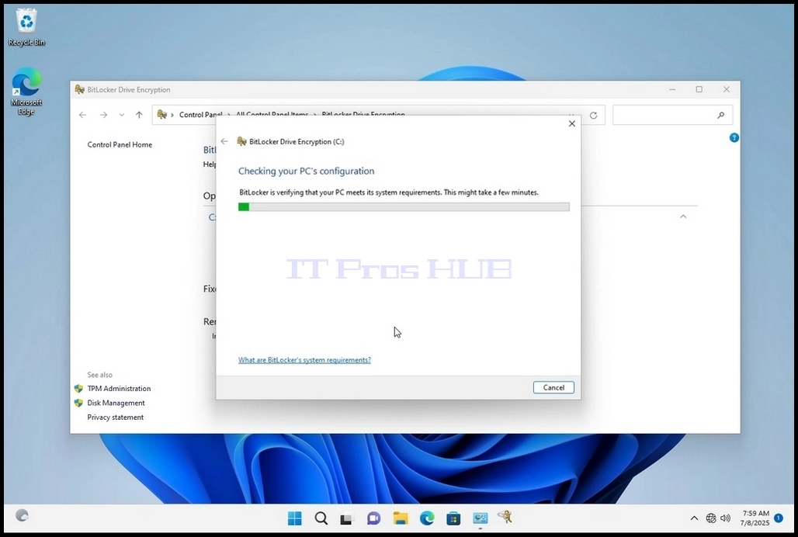
Task: Open Disk Management link
Action: 116,403
